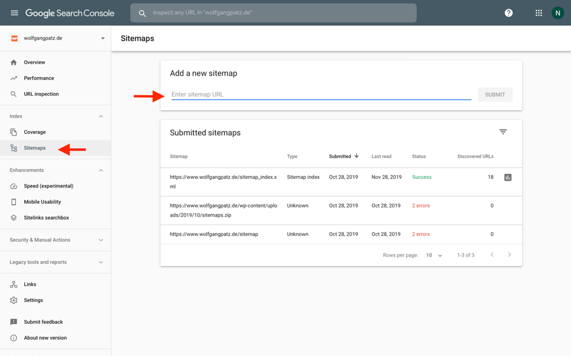Click the Discovered URLs column header
The image size is (571, 356).
click(x=475, y=156)
